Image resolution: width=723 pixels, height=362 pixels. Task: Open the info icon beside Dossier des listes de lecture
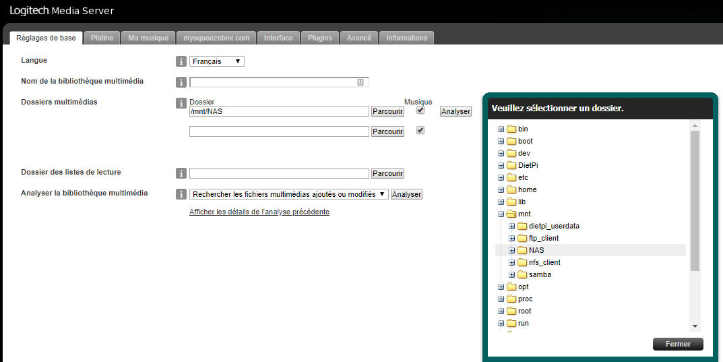(181, 173)
